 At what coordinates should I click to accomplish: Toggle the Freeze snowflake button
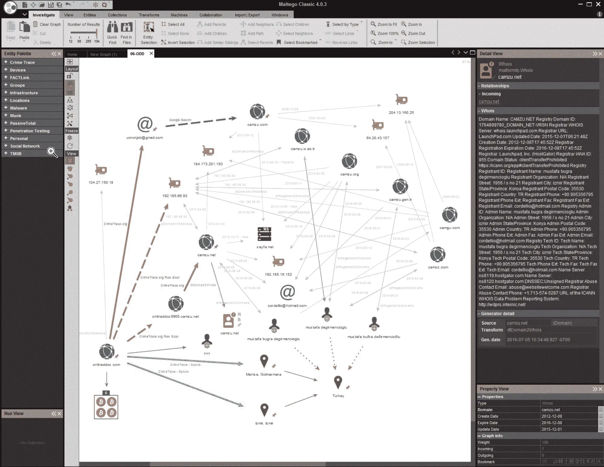click(x=70, y=138)
